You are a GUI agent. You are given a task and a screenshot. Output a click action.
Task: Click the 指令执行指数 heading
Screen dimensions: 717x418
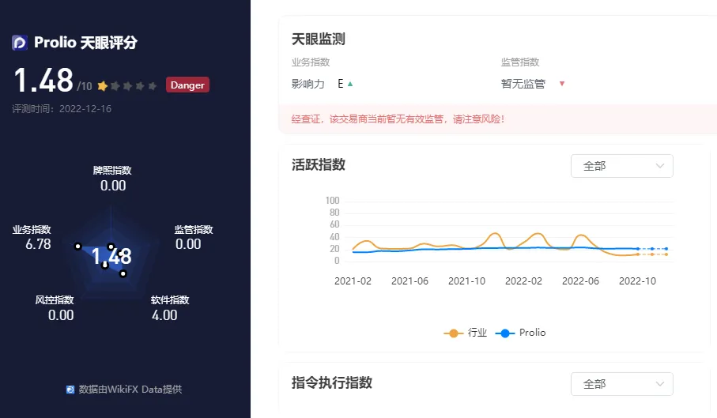click(331, 382)
